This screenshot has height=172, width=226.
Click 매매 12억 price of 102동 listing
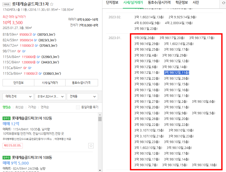[11, 124]
